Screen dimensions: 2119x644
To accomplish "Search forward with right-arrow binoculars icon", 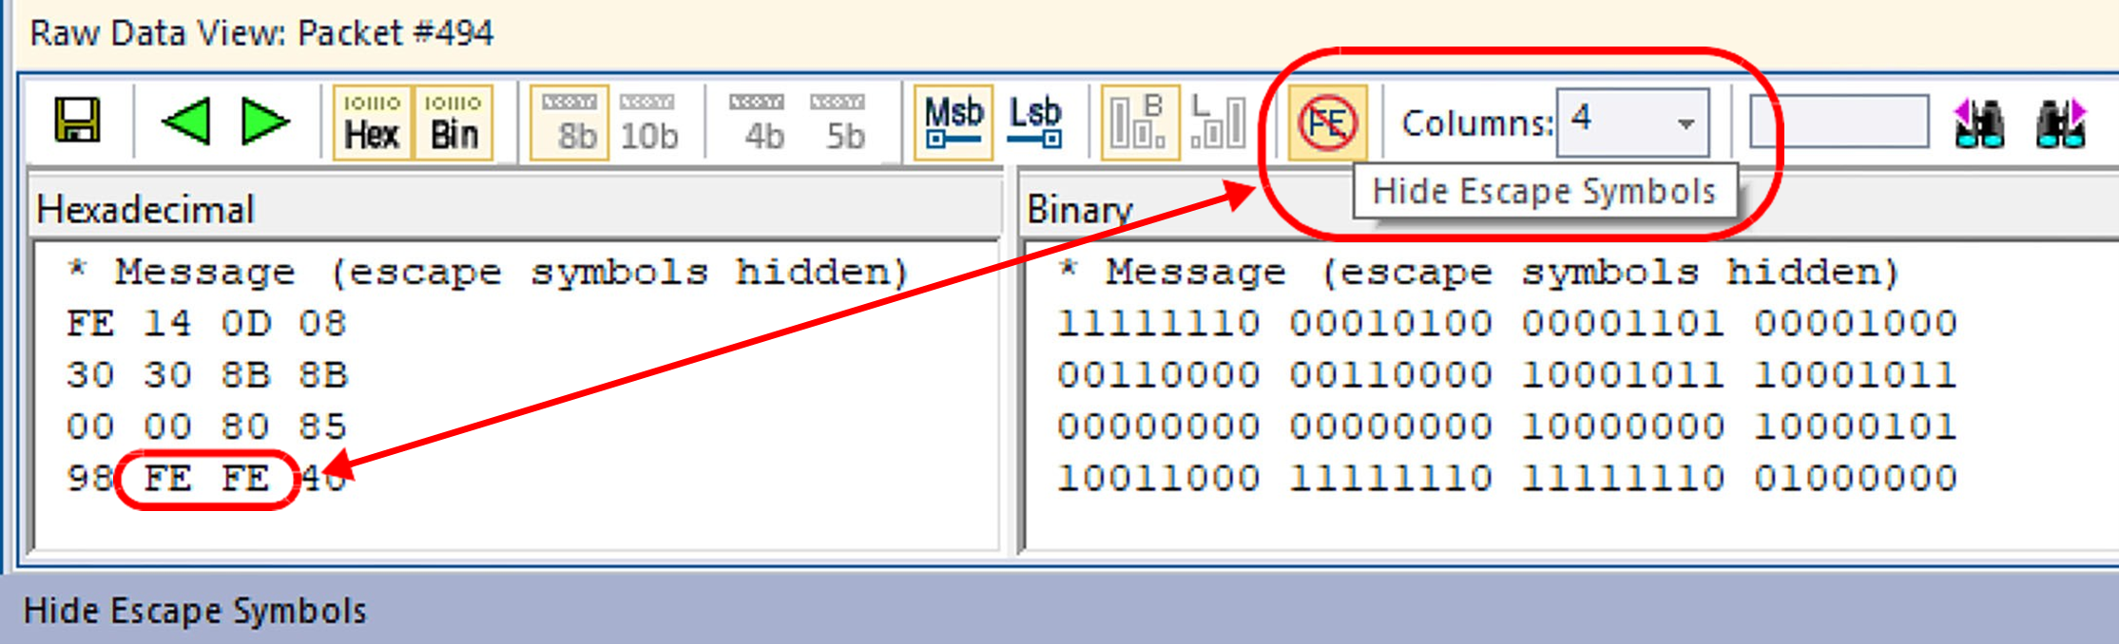I will [x=2060, y=123].
